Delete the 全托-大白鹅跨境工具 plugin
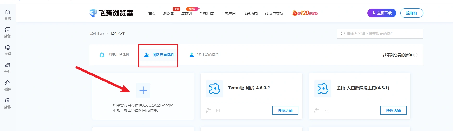Screen dimensions: 453x131 pos(327,110)
